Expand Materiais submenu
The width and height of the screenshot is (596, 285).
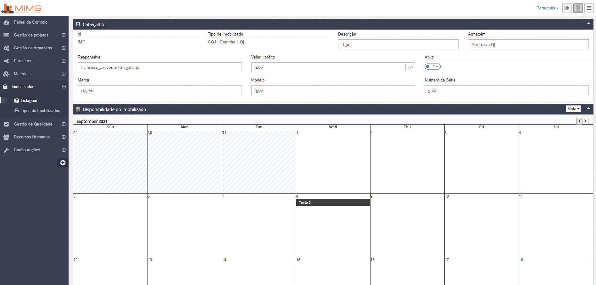(x=64, y=74)
